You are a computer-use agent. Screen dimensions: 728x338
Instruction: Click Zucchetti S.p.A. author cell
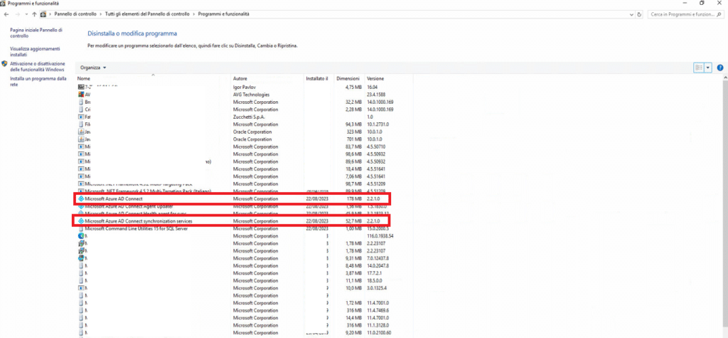pos(250,117)
